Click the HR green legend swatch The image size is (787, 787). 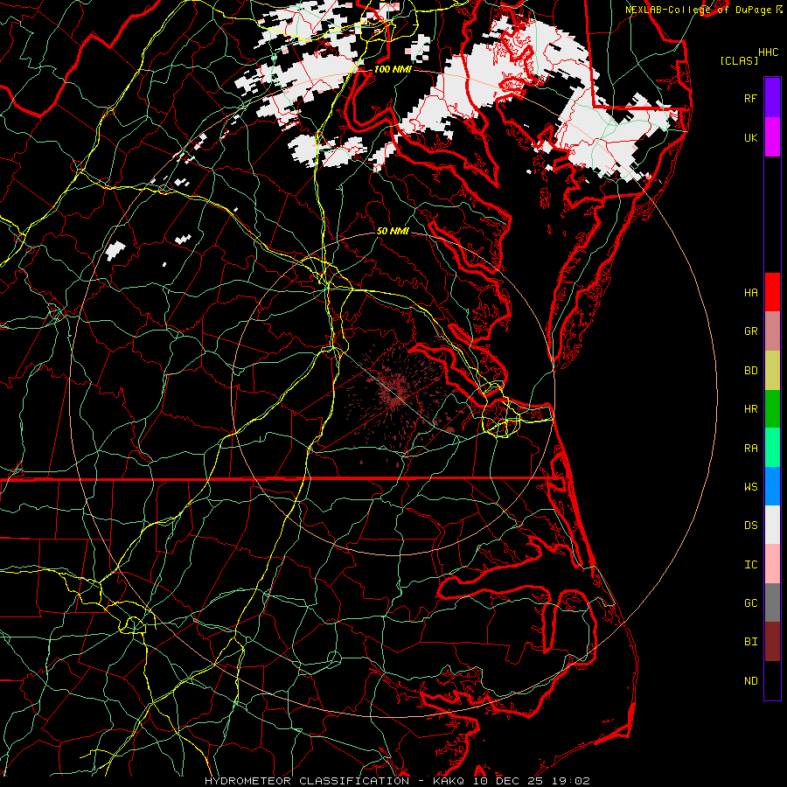pyautogui.click(x=772, y=409)
